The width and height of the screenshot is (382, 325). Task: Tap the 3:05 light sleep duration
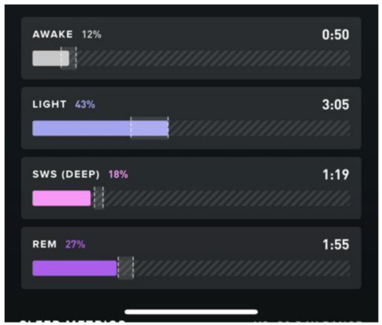pyautogui.click(x=336, y=104)
